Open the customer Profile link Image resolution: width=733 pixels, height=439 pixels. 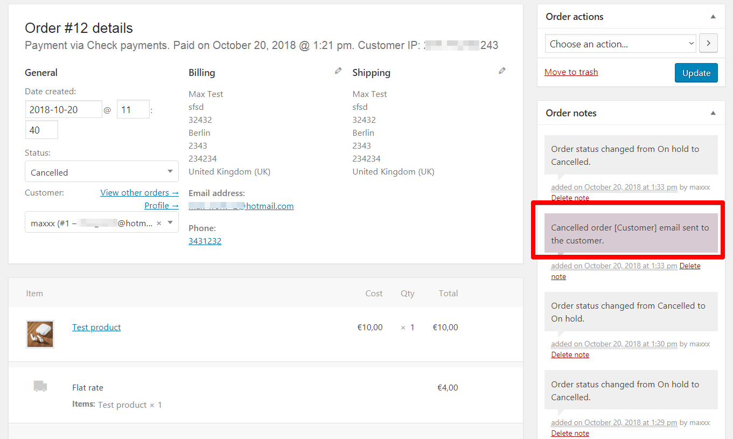click(x=162, y=205)
